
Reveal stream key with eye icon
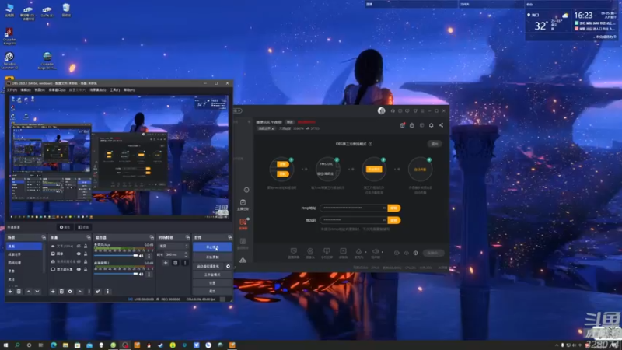(x=384, y=220)
